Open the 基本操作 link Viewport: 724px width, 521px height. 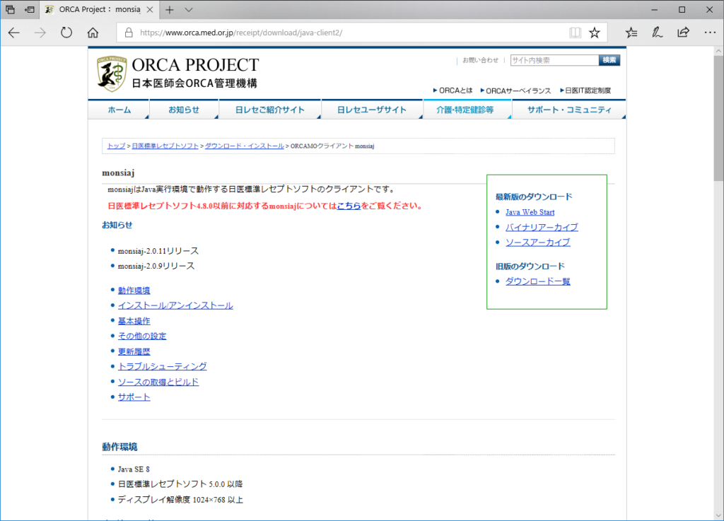click(134, 321)
